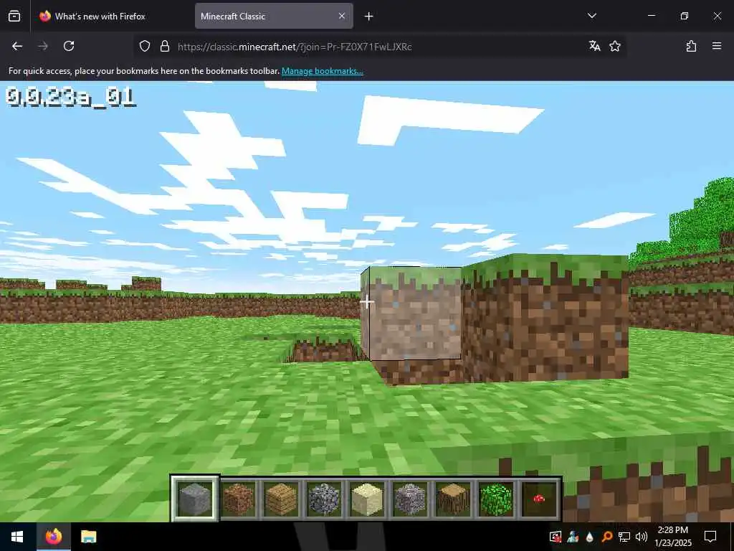Open the network tray icon
The width and height of the screenshot is (734, 551).
click(624, 537)
